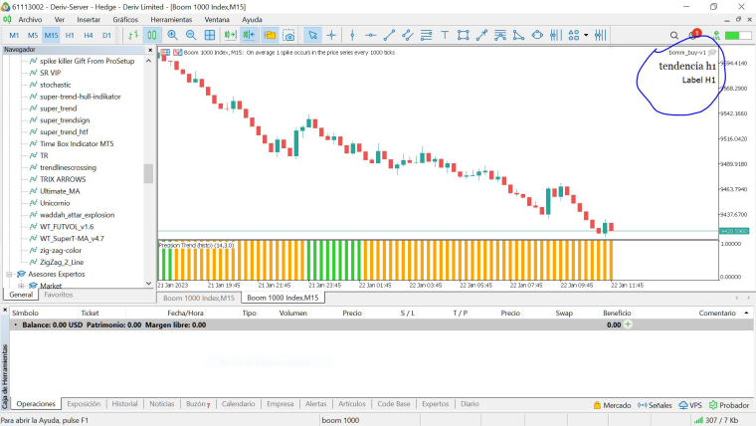Select the text label tool

pyautogui.click(x=445, y=35)
